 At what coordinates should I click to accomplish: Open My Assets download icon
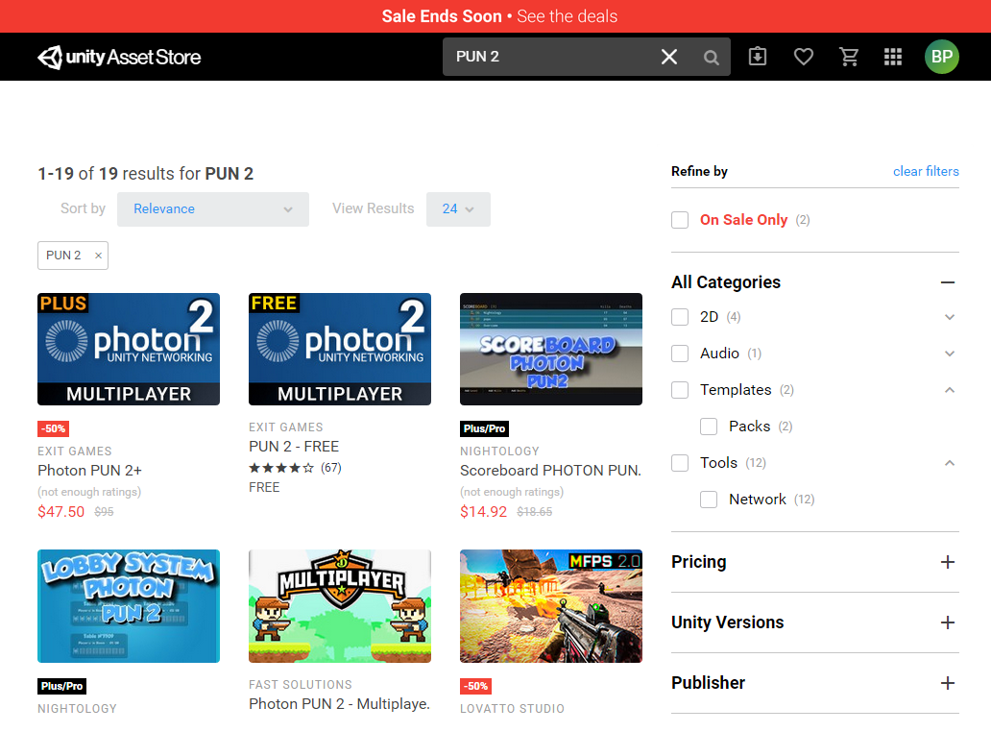758,57
